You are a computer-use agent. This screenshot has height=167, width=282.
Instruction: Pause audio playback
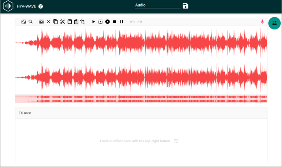pos(122,22)
